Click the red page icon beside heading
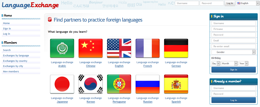Image resolution: width=260 pixels, height=107 pixels. 50,20
